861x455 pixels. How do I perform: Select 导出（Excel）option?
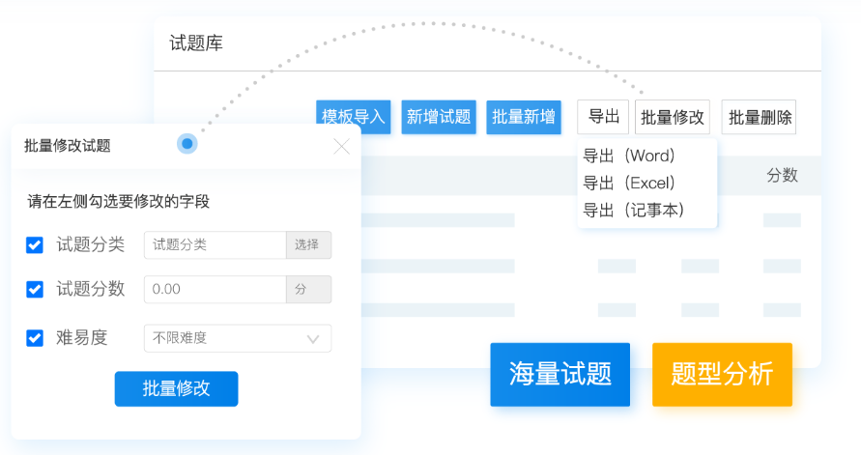click(629, 183)
